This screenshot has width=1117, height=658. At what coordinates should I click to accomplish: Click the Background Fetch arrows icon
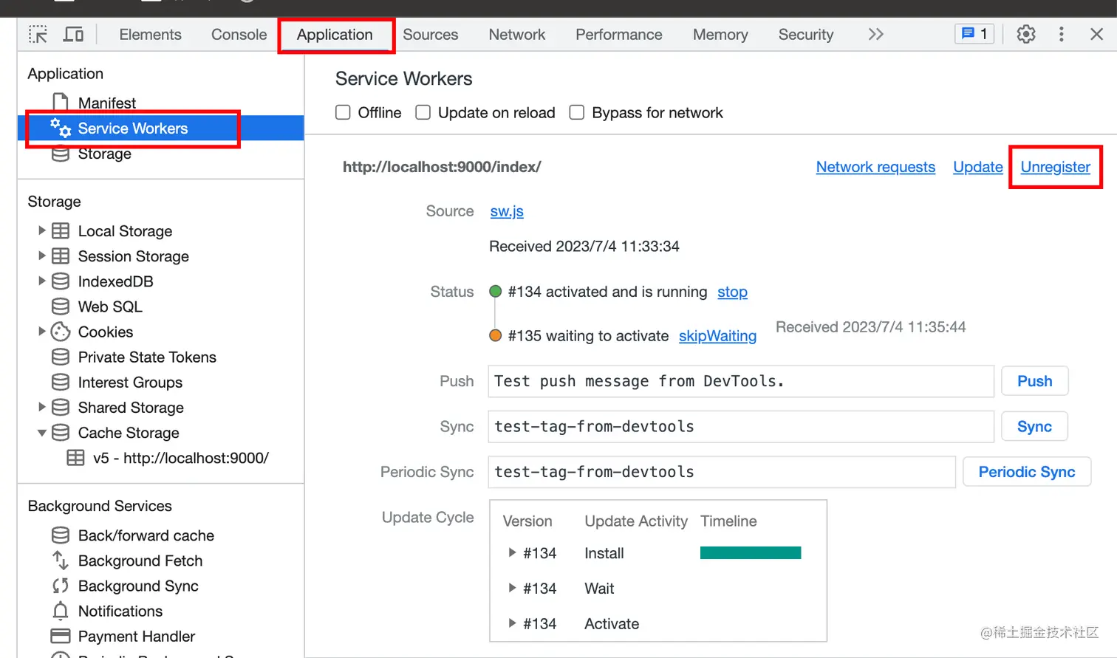[61, 561]
